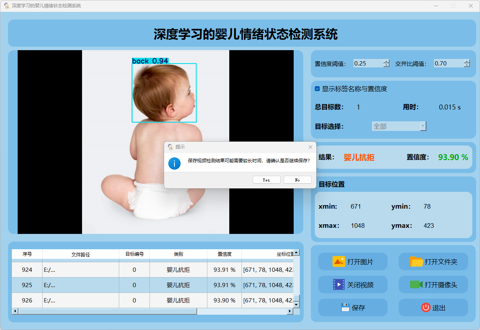This screenshot has width=480, height=330.
Task: Click the film strip close video icon
Action: (x=339, y=285)
